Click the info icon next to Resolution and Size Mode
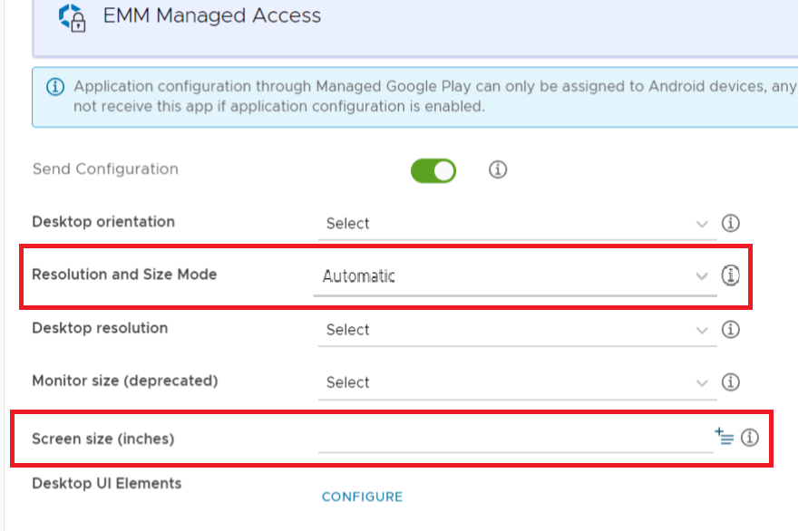The image size is (808, 531). coord(731,275)
